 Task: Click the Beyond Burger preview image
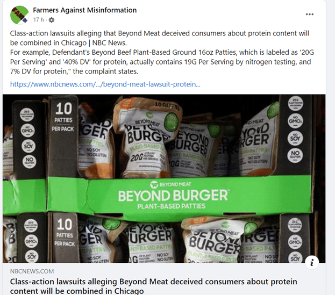point(164,178)
